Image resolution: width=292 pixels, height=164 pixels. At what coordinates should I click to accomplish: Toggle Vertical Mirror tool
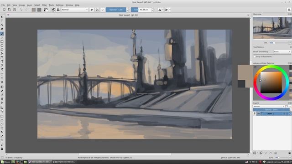click(167, 10)
